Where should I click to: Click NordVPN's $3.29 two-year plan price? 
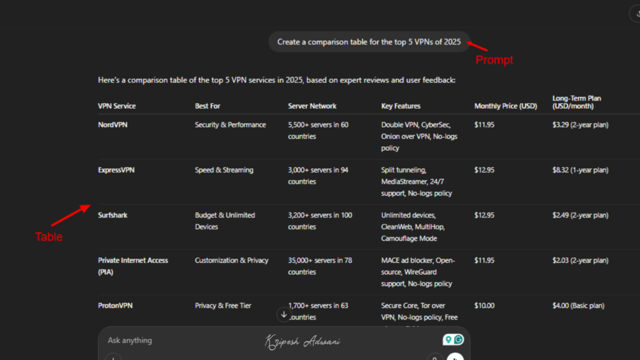pos(579,124)
